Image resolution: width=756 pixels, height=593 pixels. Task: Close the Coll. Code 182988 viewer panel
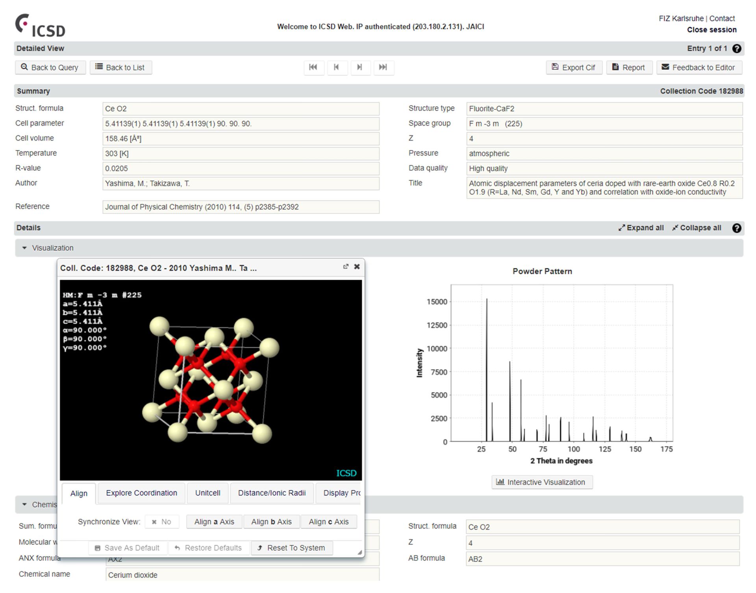click(357, 267)
